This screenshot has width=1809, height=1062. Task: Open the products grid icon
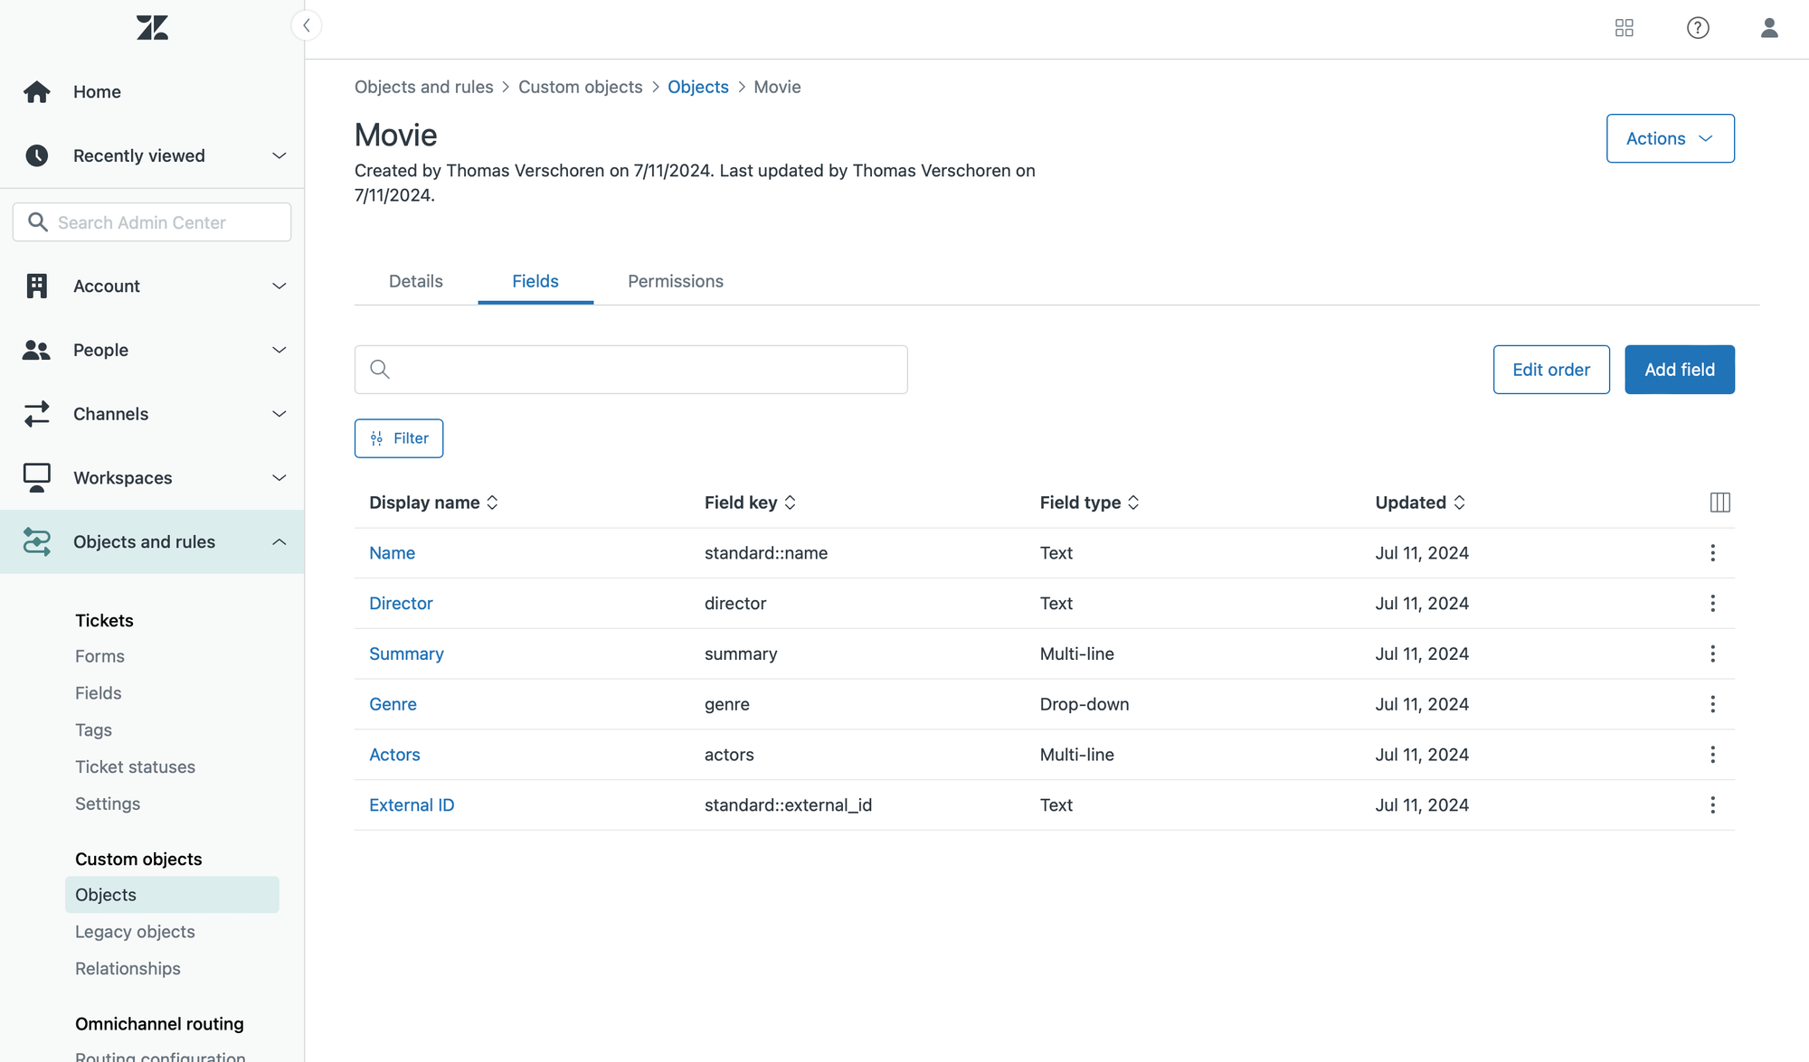[x=1624, y=28]
